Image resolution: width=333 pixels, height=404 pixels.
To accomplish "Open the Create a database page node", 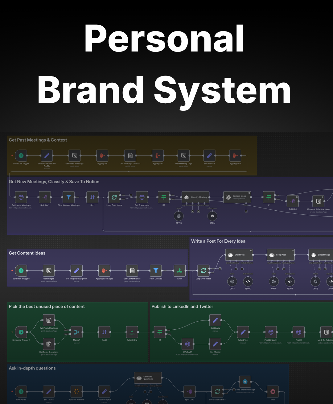I will (x=319, y=201).
